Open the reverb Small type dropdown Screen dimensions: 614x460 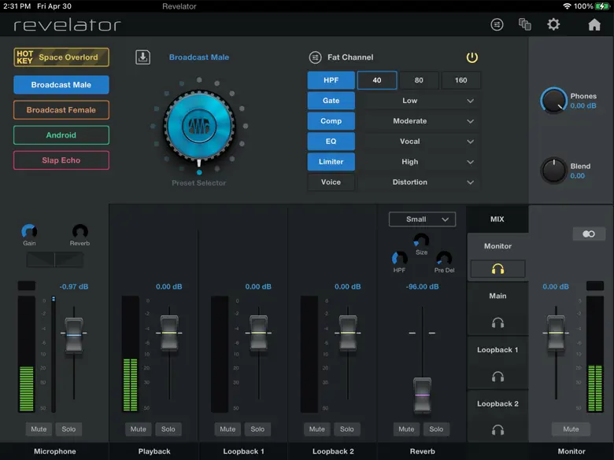pos(422,219)
